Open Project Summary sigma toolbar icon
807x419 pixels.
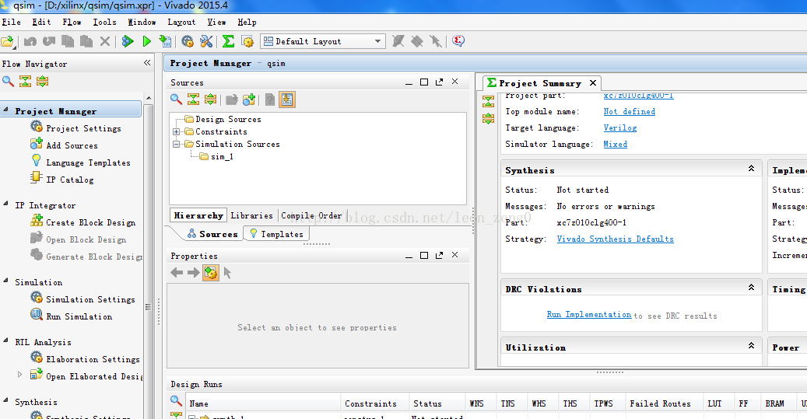coord(229,41)
